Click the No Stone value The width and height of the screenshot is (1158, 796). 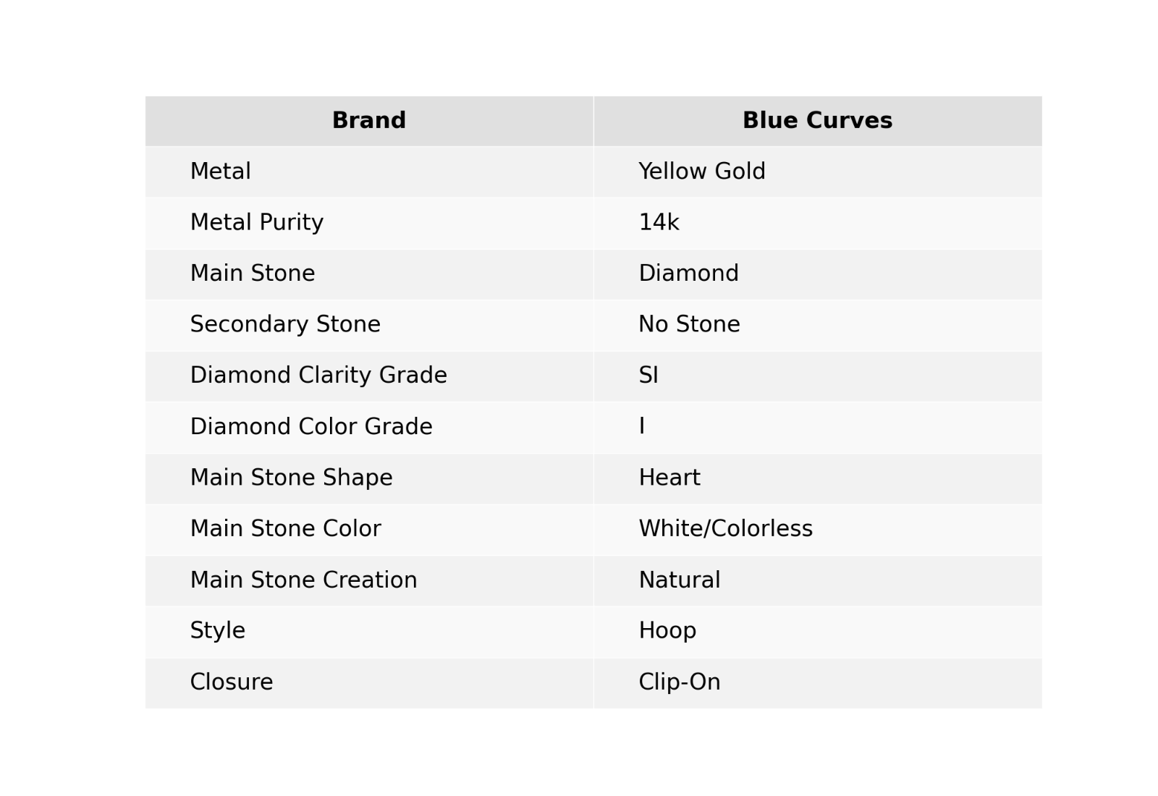(x=689, y=325)
